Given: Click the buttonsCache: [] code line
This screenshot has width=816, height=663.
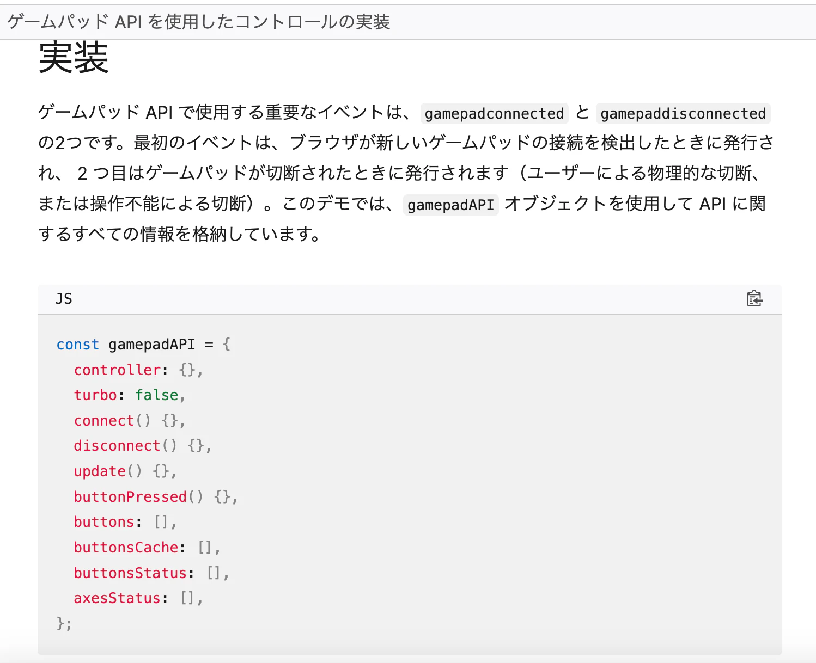Looking at the screenshot, I should point(147,548).
